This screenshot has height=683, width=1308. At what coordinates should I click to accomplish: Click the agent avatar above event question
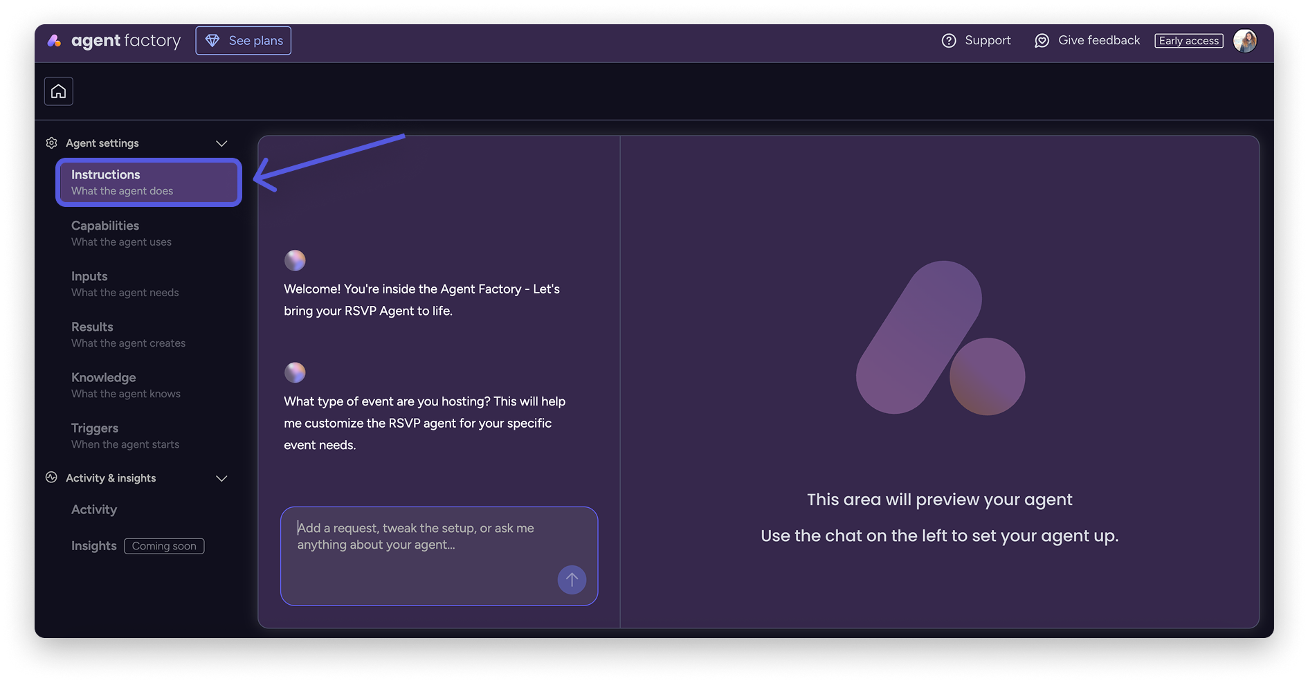click(295, 372)
